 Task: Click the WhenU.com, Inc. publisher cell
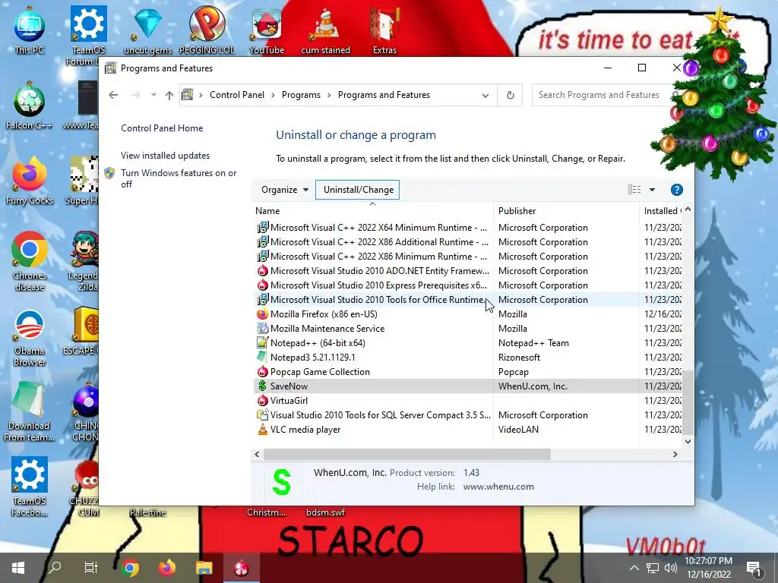(x=533, y=386)
